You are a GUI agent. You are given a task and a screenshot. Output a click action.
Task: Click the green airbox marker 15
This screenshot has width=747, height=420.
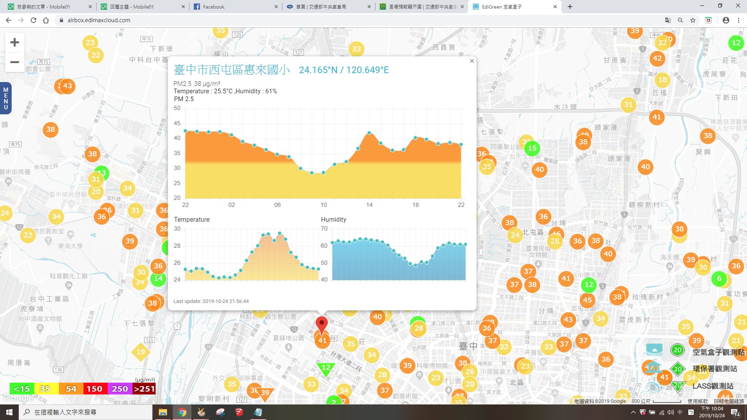click(x=532, y=148)
